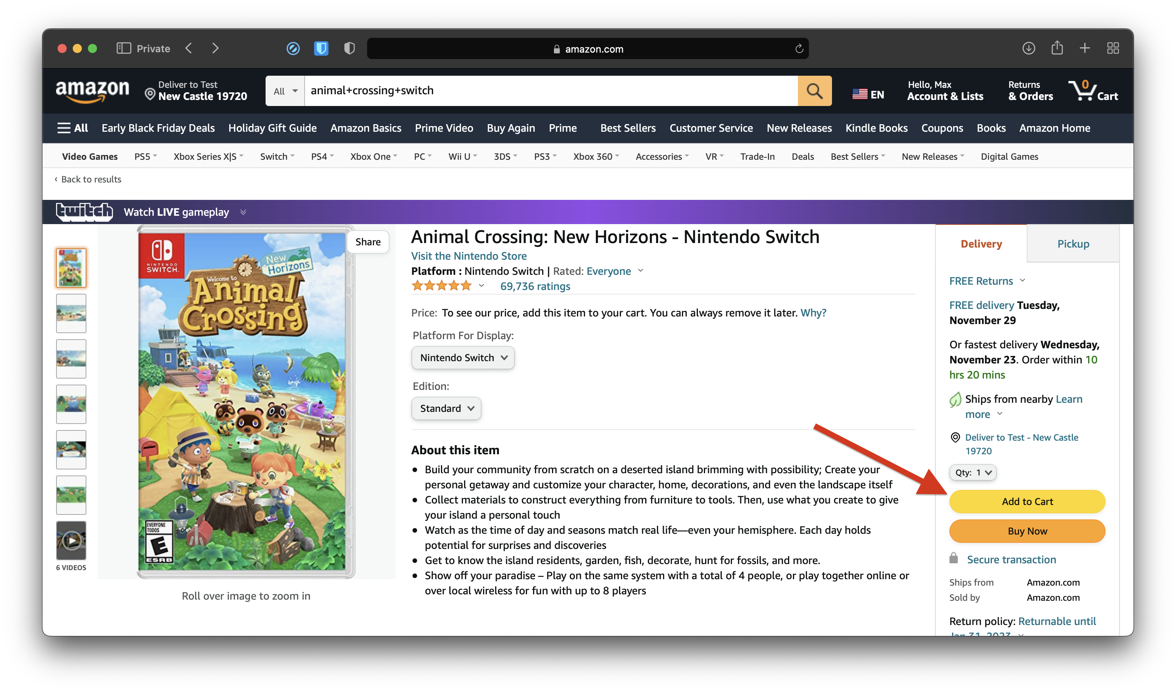Click the blue circular compass extension icon
Viewport: 1176px width, 692px height.
293,48
